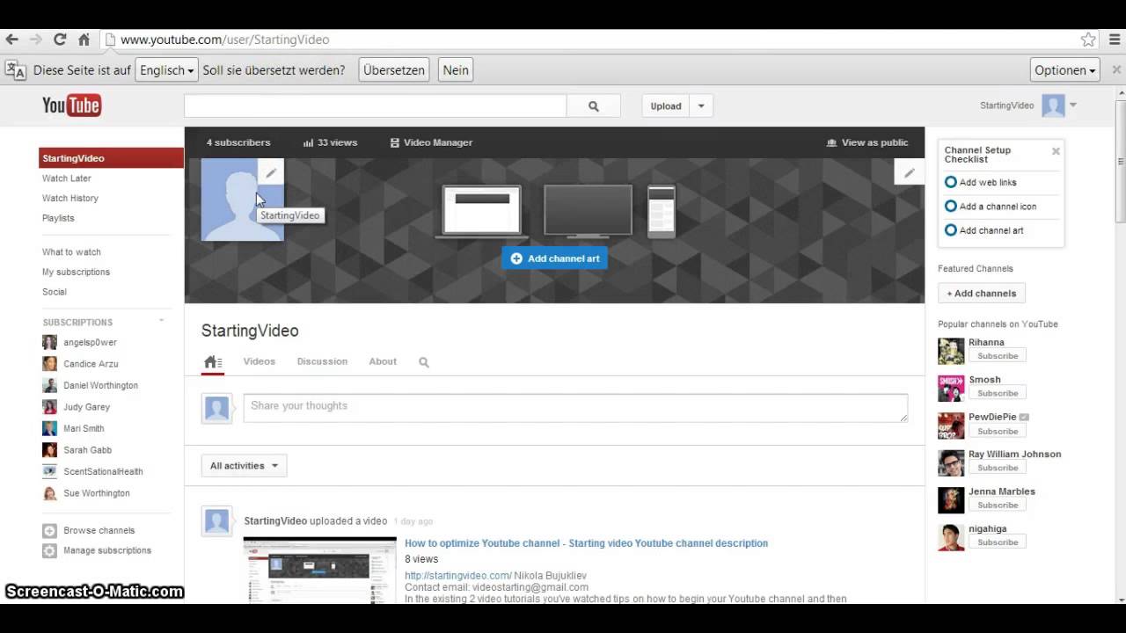Click the 'Share your thoughts' input field

point(575,406)
